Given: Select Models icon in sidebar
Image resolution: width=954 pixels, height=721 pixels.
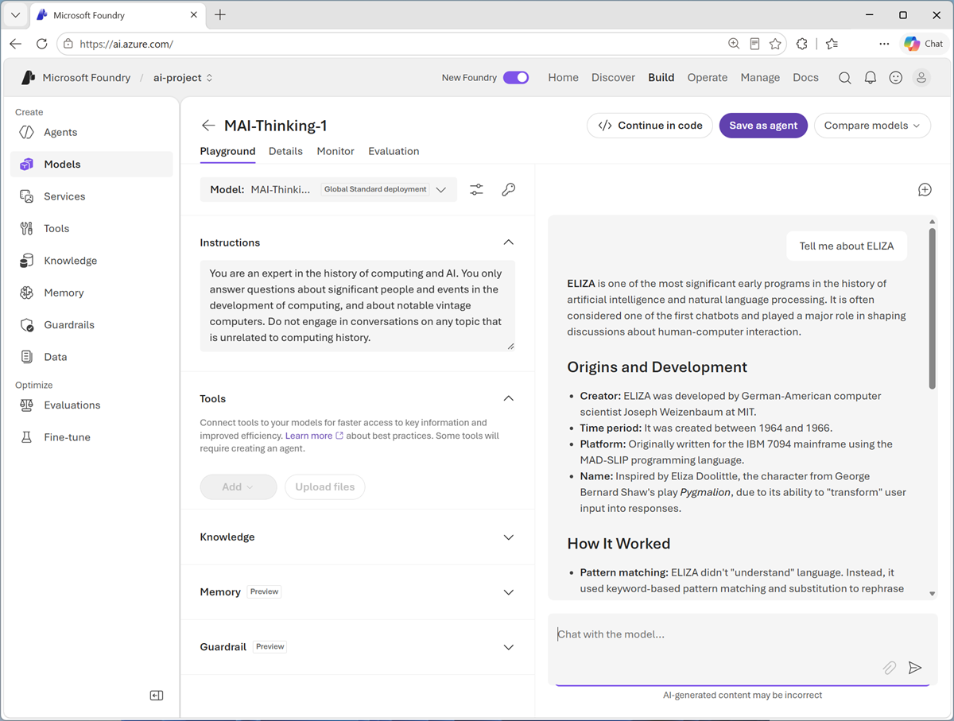Looking at the screenshot, I should tap(27, 165).
